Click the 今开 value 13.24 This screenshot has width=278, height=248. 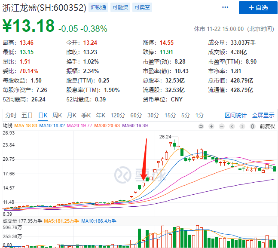click(90, 43)
